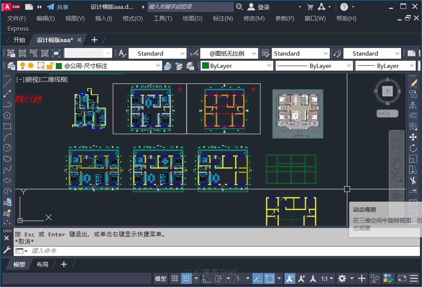Open the Dimension Style manager icon

(194, 53)
